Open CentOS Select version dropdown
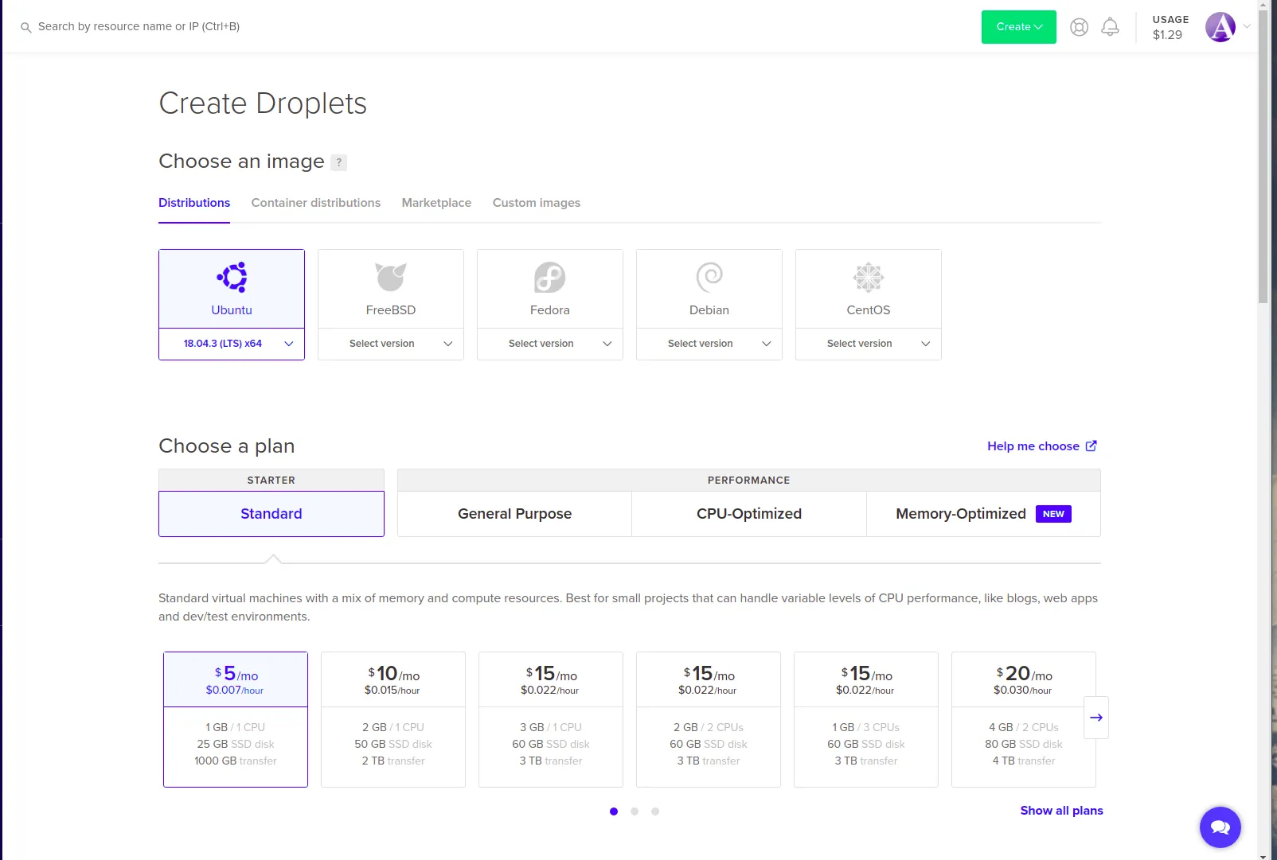 click(869, 344)
